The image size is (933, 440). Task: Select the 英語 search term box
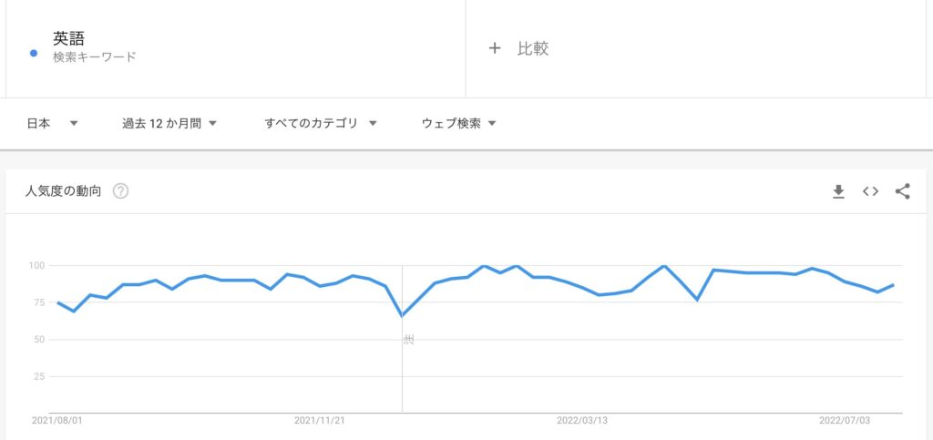[236, 47]
